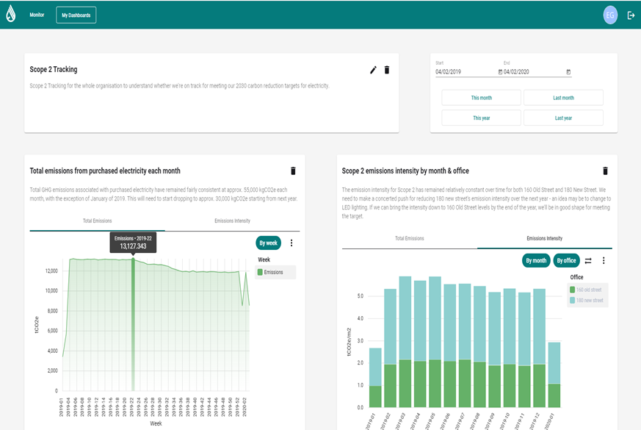Click the logout icon in header

(x=631, y=15)
